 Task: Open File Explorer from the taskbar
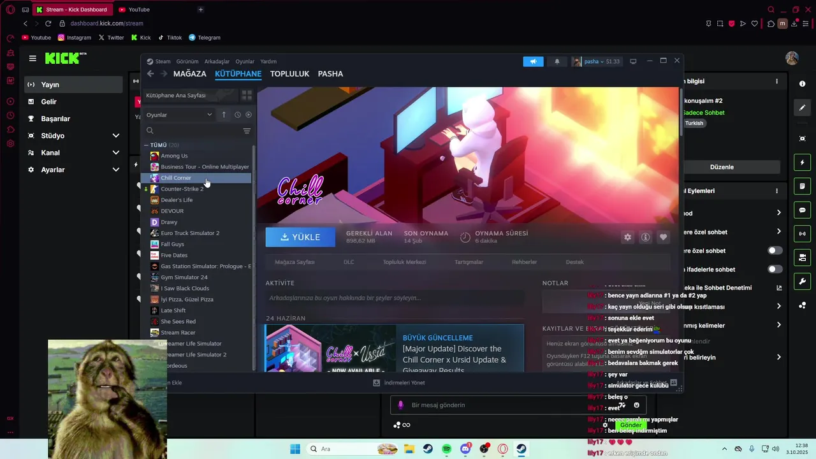(x=409, y=449)
